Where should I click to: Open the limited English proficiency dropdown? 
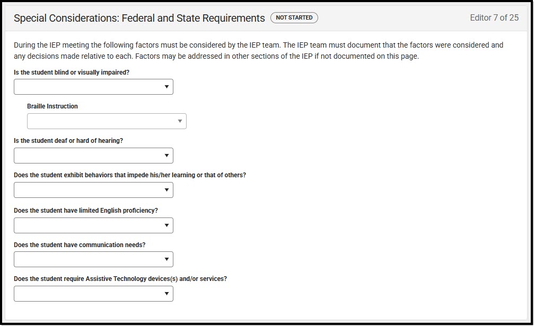tap(93, 225)
